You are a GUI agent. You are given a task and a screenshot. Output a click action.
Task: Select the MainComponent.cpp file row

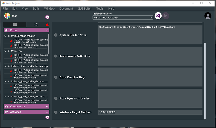point(26,36)
